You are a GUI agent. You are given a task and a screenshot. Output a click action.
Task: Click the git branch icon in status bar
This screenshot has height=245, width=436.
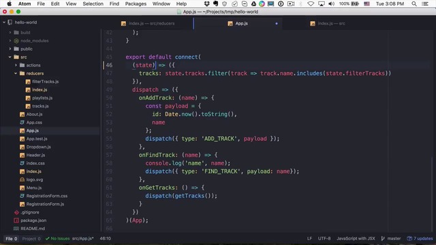click(x=383, y=238)
